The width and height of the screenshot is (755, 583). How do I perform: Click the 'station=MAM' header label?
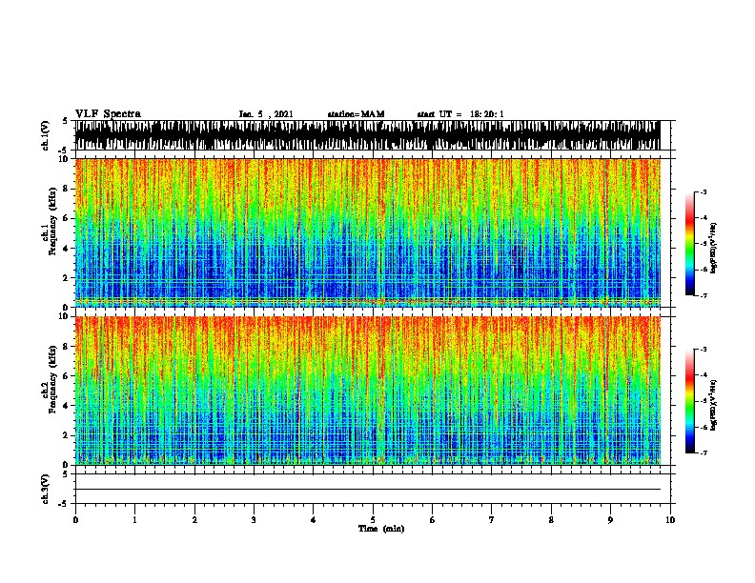(x=356, y=114)
